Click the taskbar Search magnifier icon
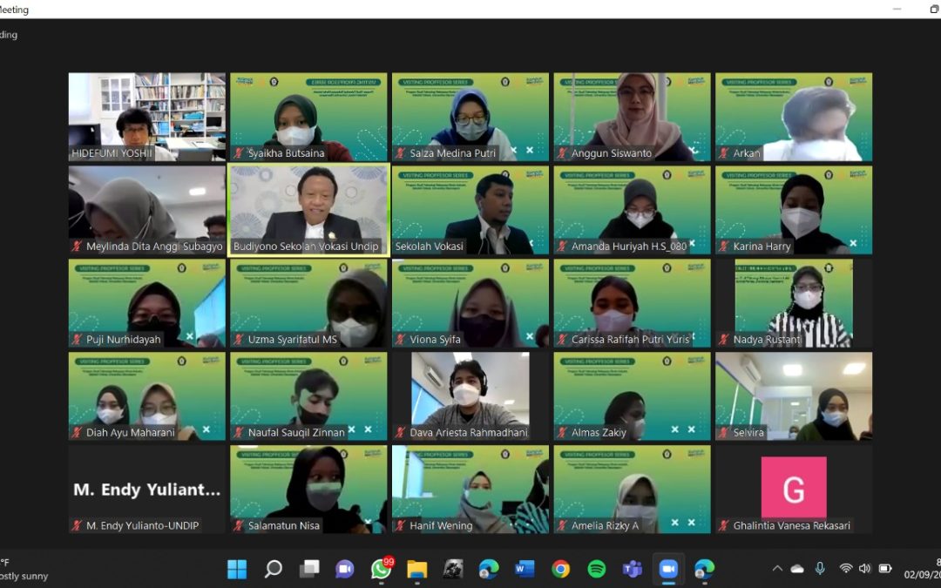 pos(274,569)
